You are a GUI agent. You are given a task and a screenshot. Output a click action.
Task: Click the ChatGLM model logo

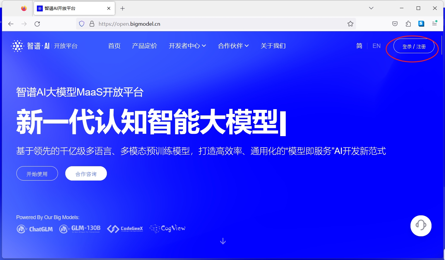tap(35, 229)
